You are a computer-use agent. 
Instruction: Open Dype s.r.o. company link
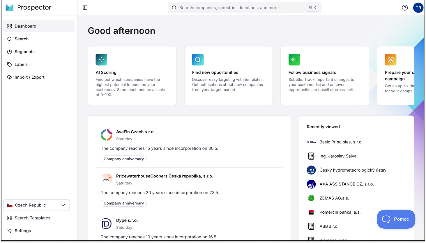point(127,221)
